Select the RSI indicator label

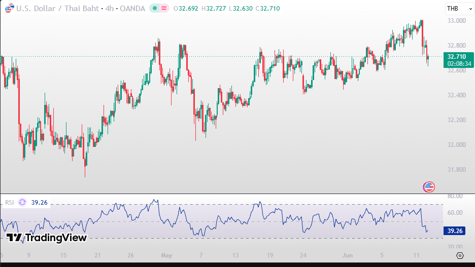10,202
